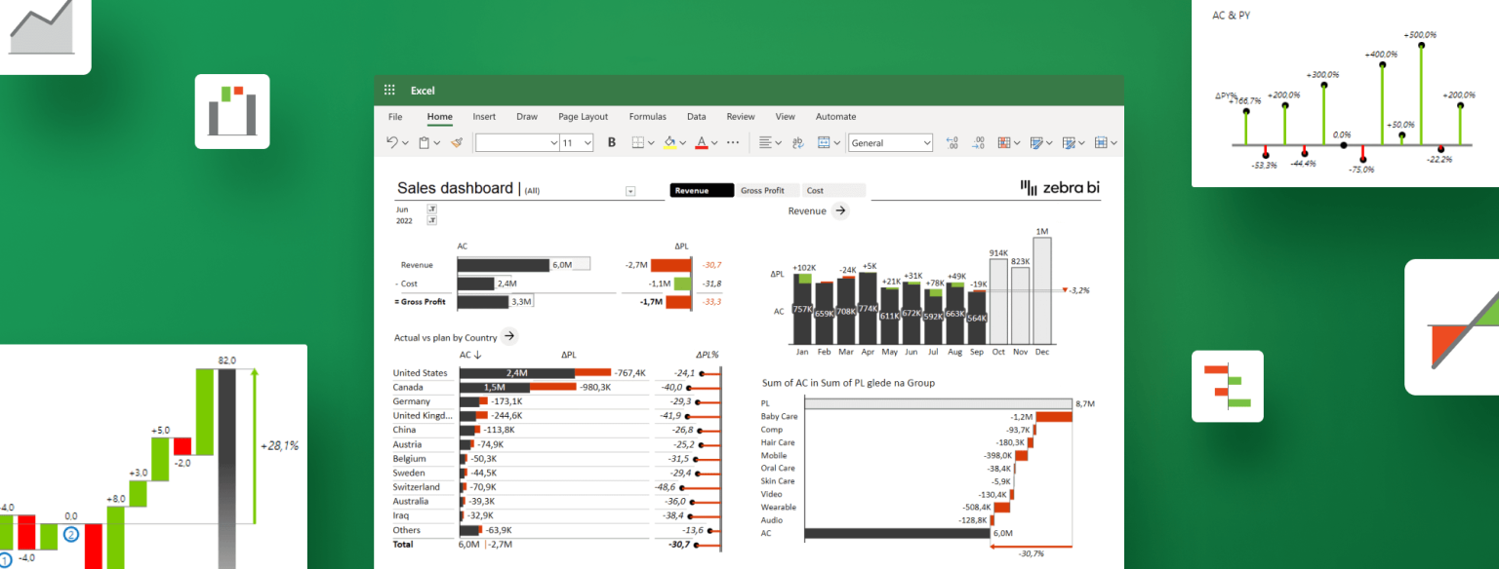Switch the dashboard view to Gross Profit
This screenshot has height=569, width=1499.
click(764, 190)
